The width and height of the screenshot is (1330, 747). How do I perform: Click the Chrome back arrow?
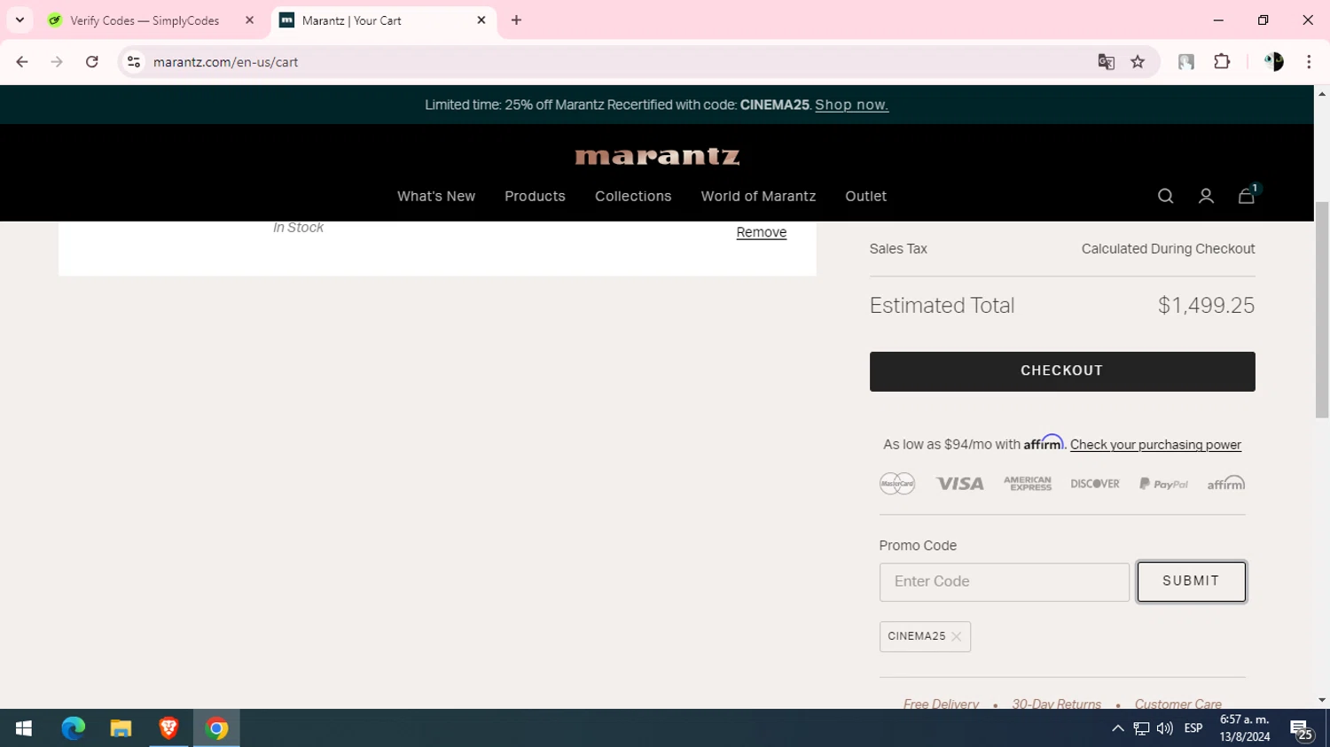click(x=22, y=62)
